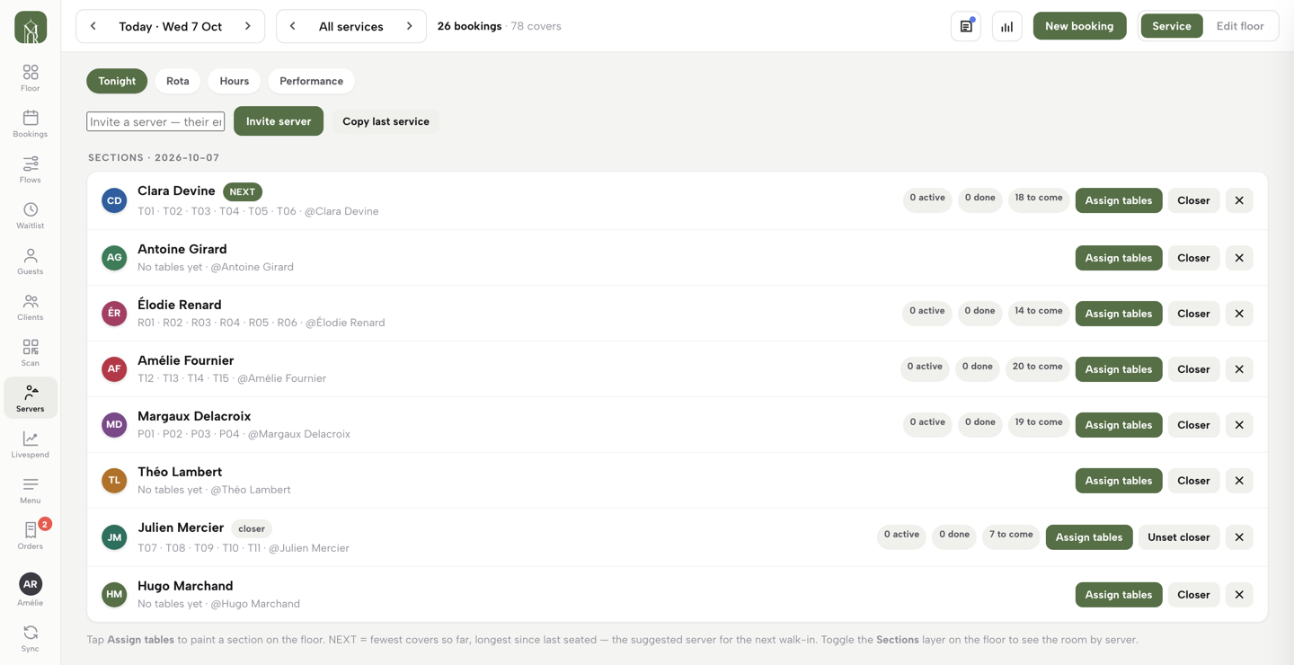Unset Julien Mercier as closer
This screenshot has height=665, width=1294.
[1179, 537]
